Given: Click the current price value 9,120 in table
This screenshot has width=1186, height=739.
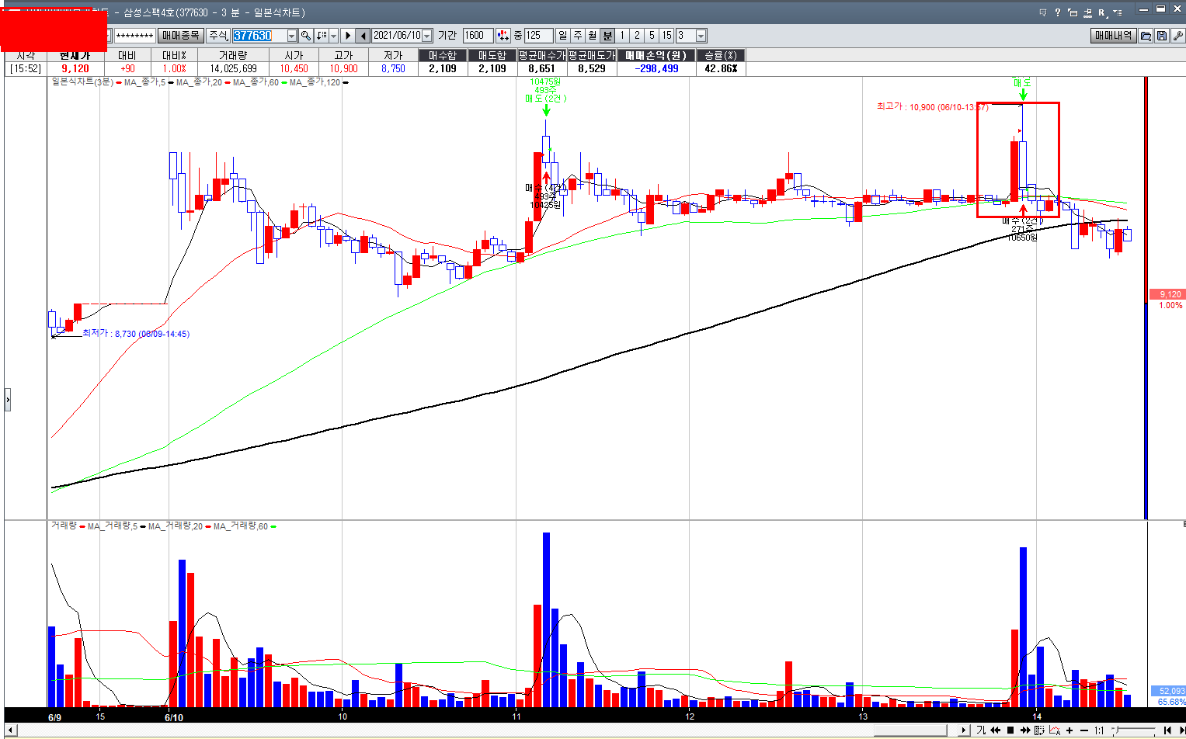Looking at the screenshot, I should 75,68.
